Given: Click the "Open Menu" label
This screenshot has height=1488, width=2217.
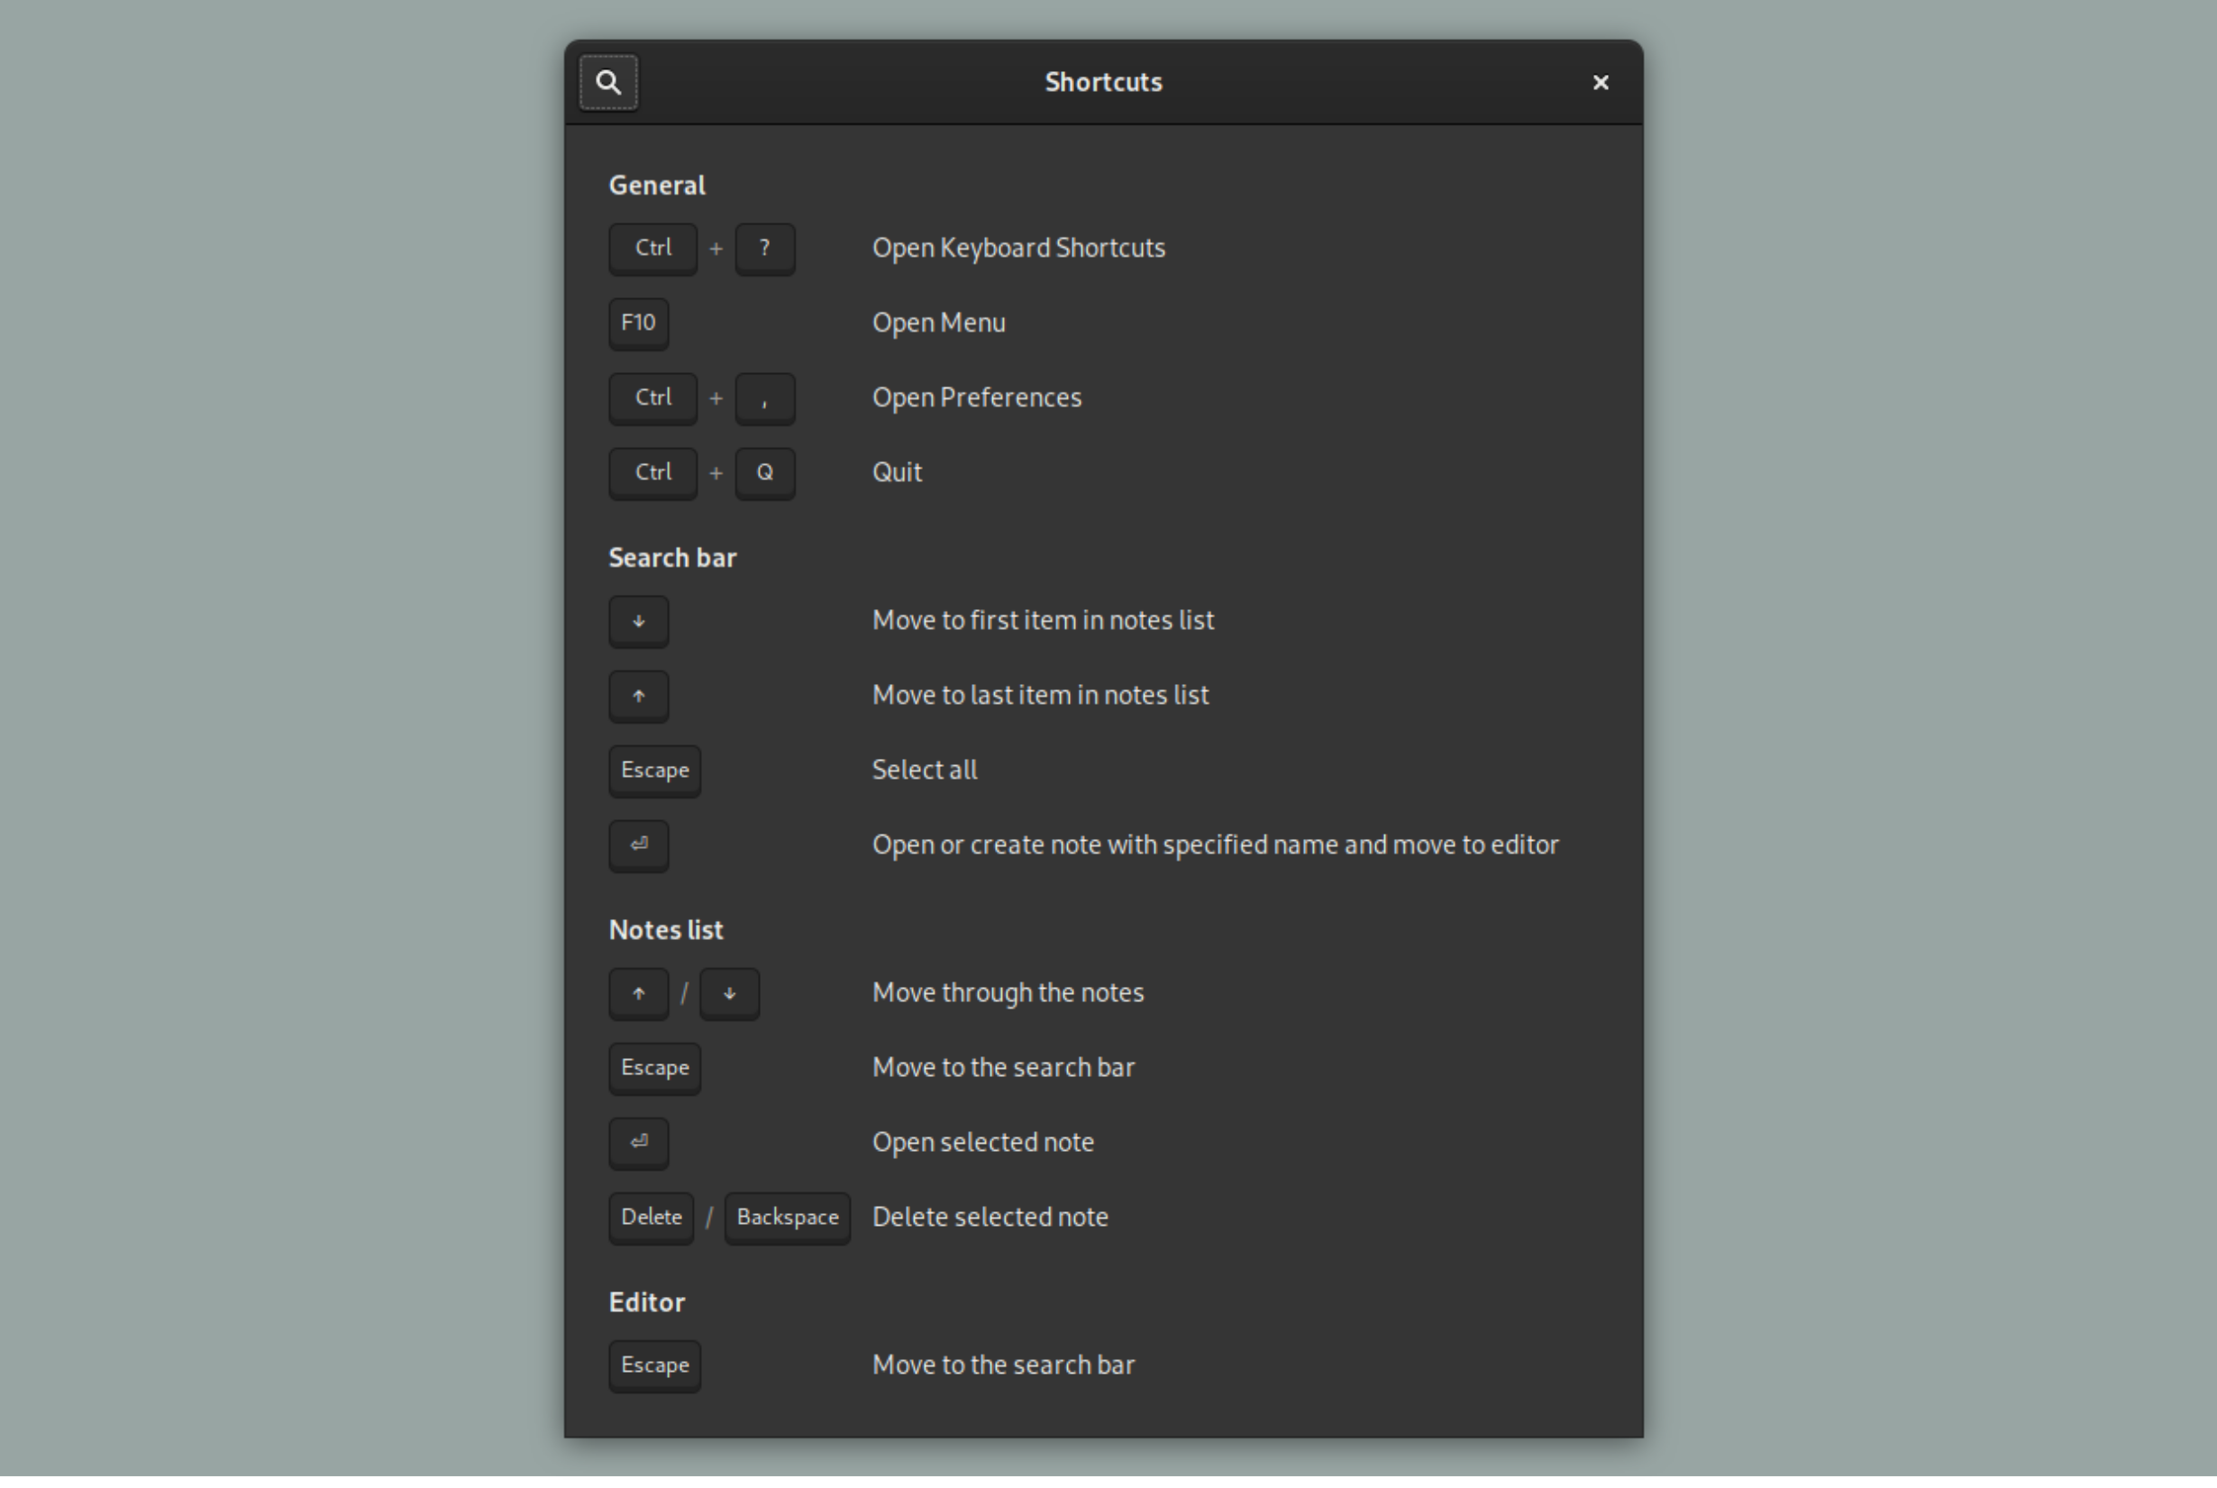Looking at the screenshot, I should pos(939,324).
